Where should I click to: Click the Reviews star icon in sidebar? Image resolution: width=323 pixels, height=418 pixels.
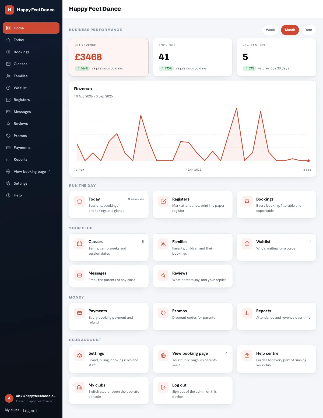pos(8,124)
